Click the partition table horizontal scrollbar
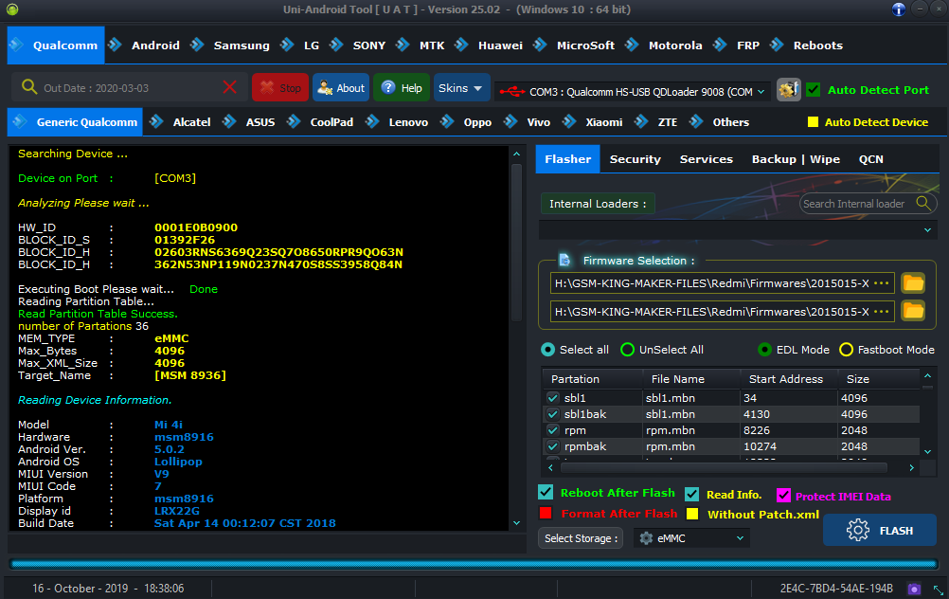 pyautogui.click(x=724, y=467)
